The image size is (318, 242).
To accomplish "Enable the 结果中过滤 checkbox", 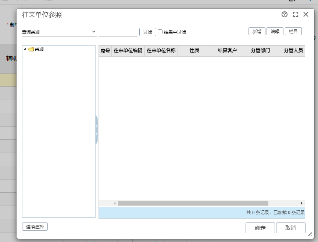I will pos(160,32).
